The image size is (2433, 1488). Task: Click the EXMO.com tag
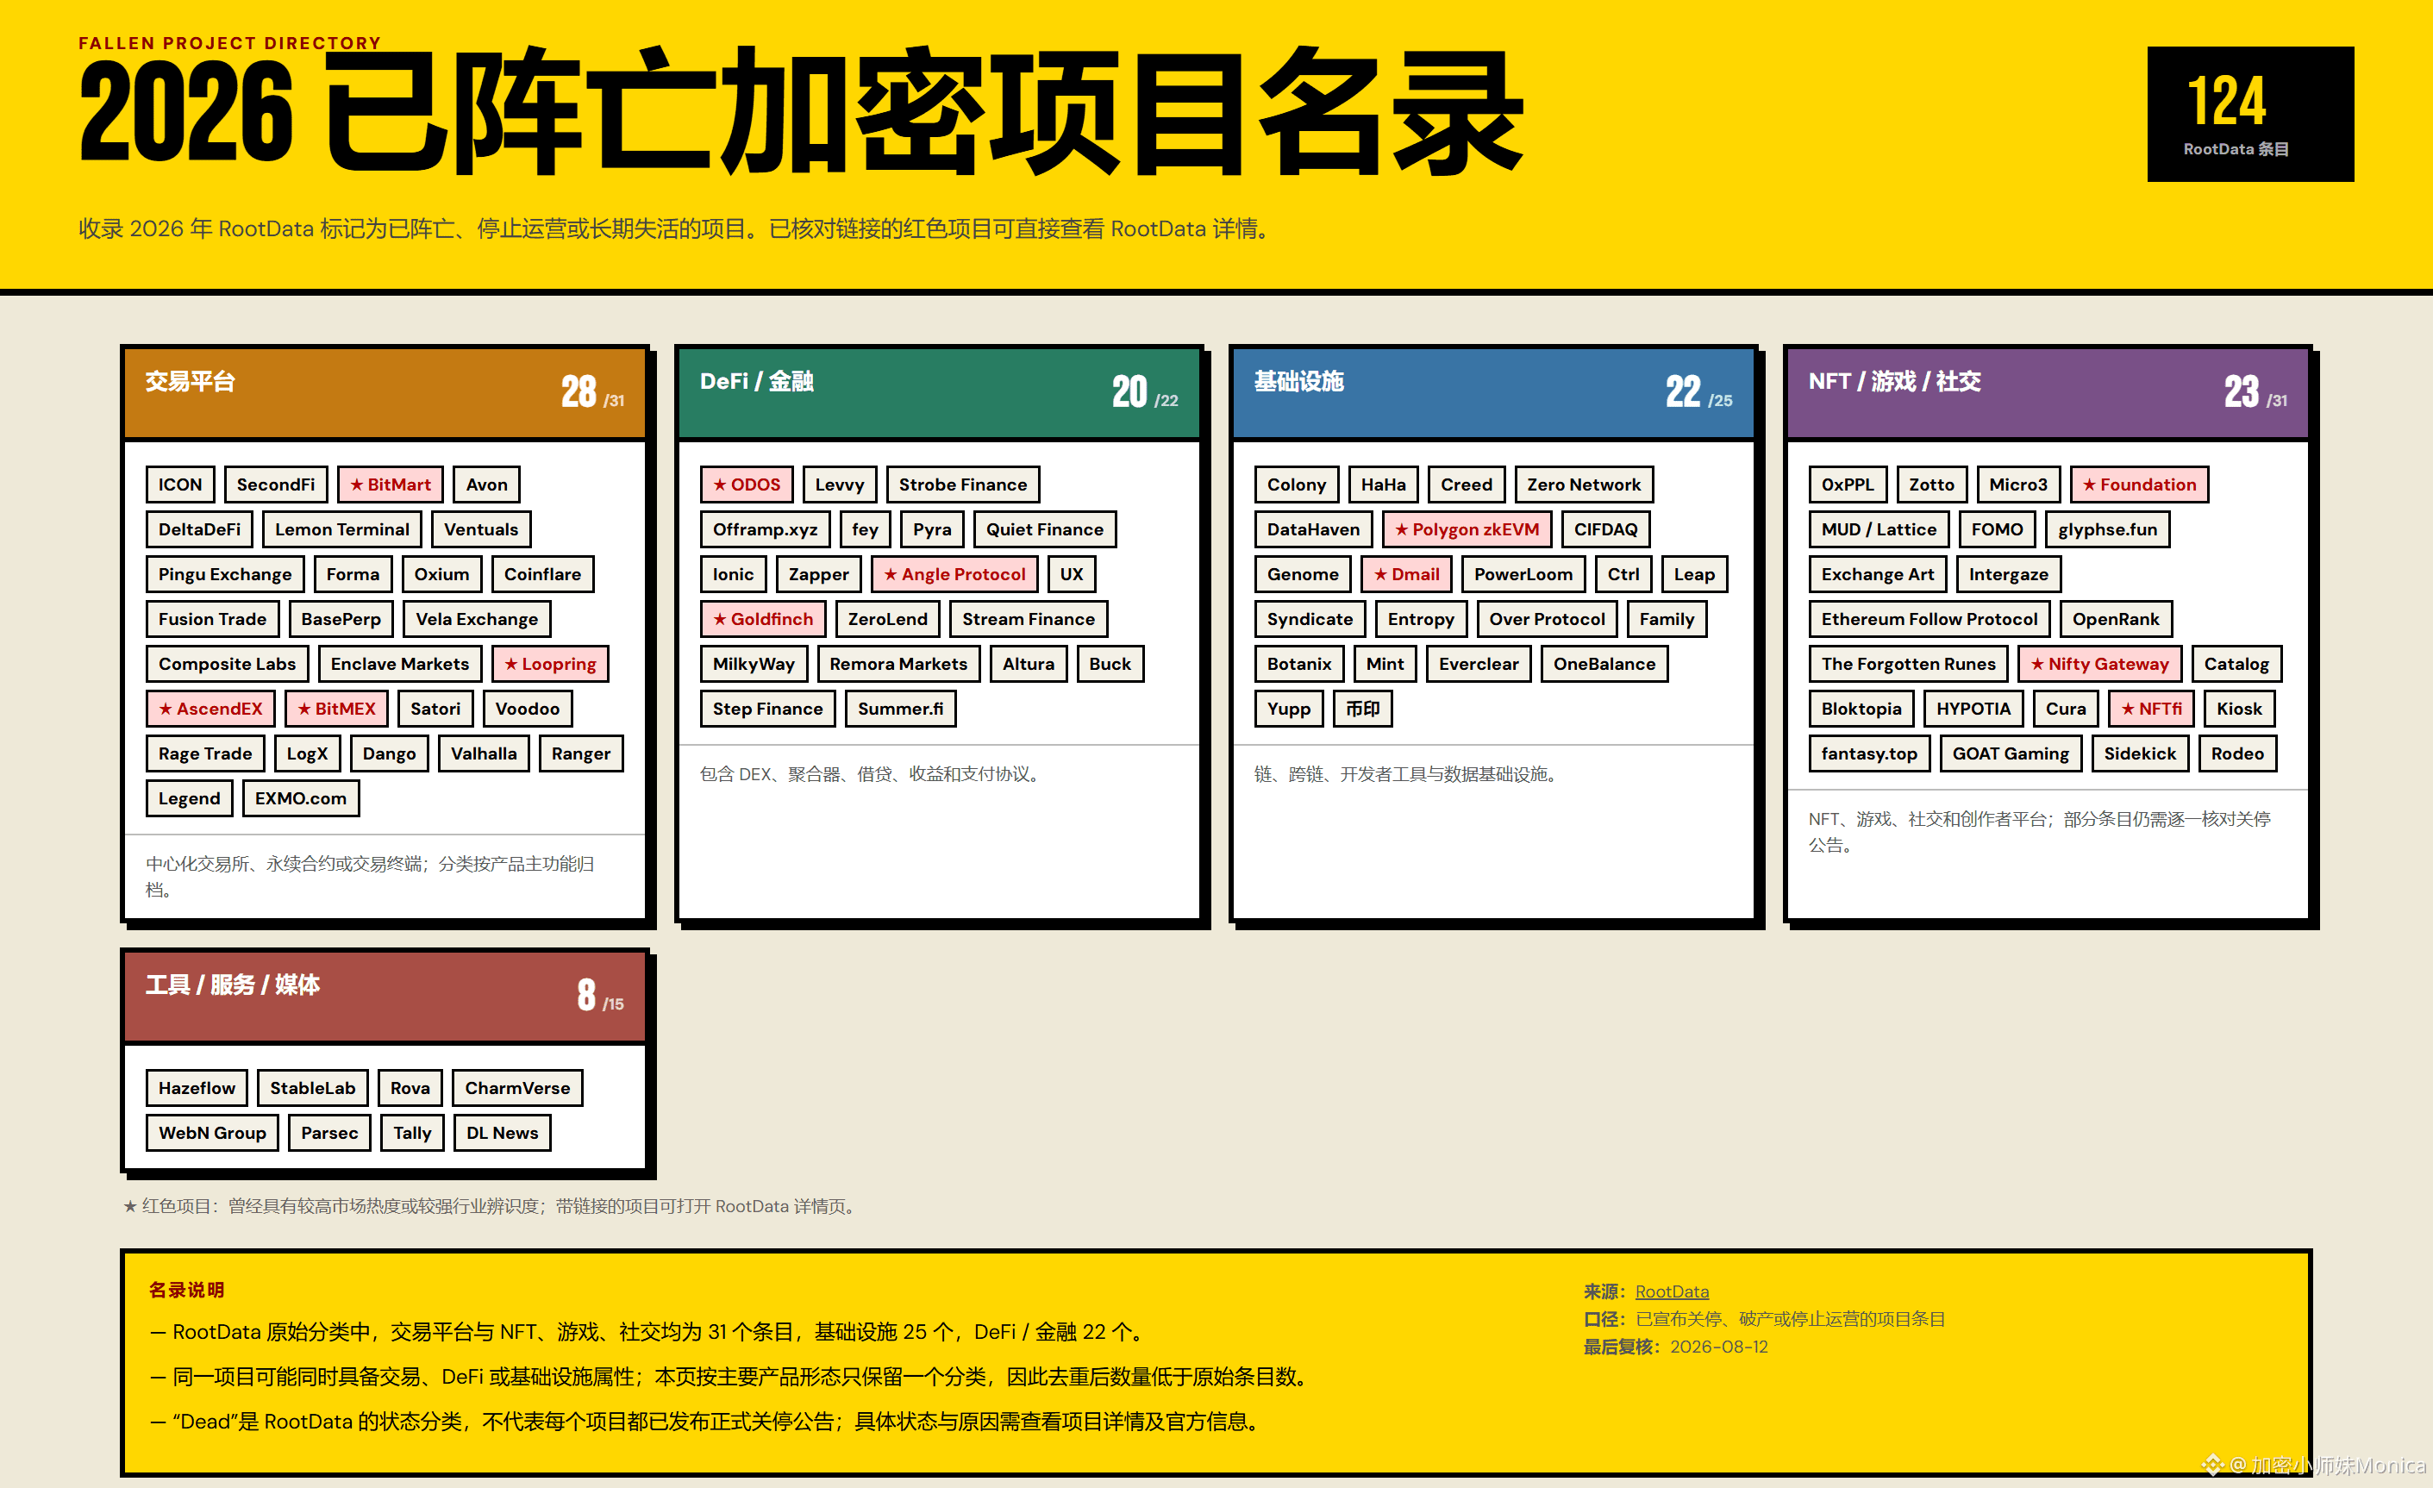[x=300, y=797]
